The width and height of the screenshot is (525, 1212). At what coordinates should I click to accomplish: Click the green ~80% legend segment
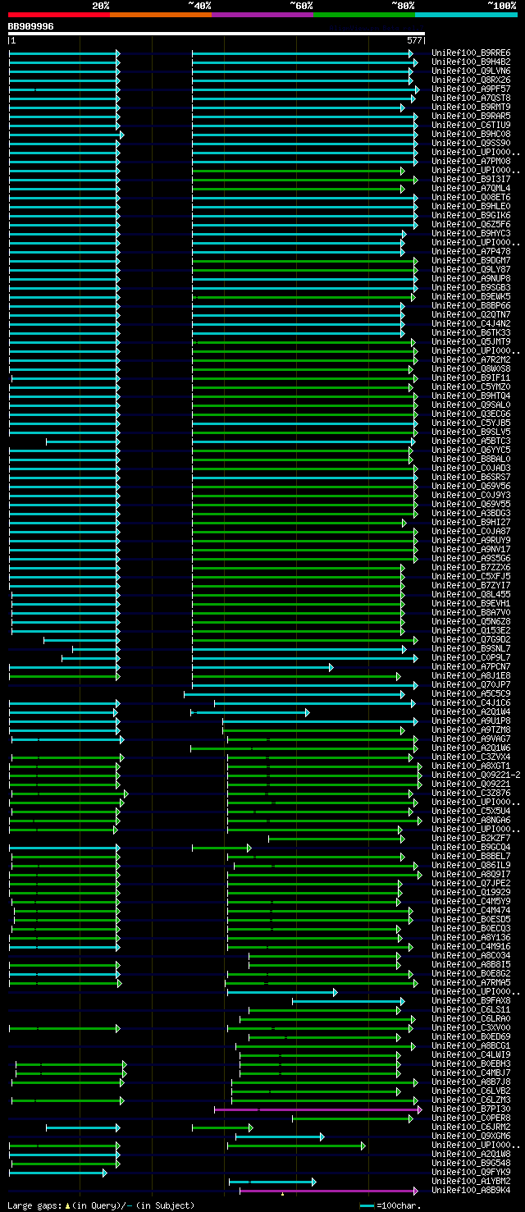point(364,15)
